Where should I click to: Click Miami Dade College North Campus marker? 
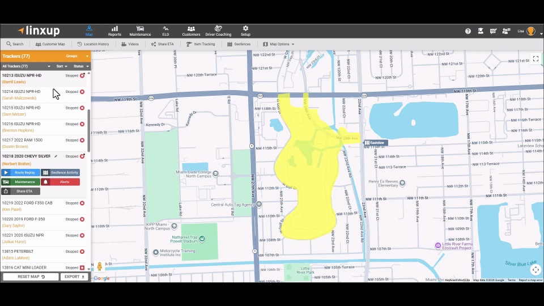tap(215, 173)
